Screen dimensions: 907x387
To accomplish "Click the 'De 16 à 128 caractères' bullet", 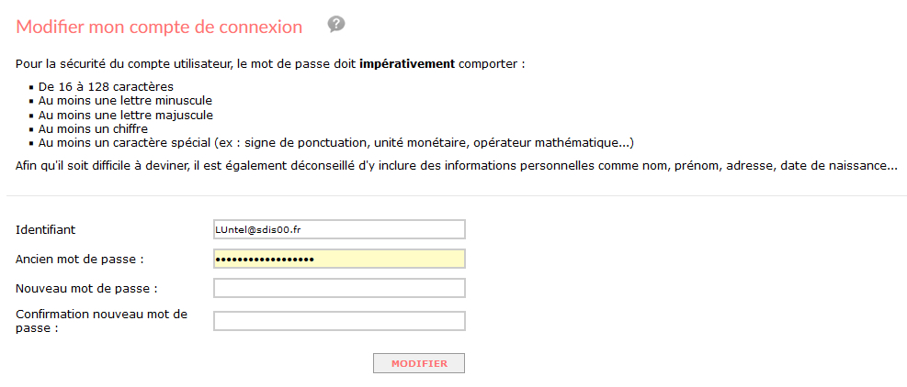I will point(106,87).
